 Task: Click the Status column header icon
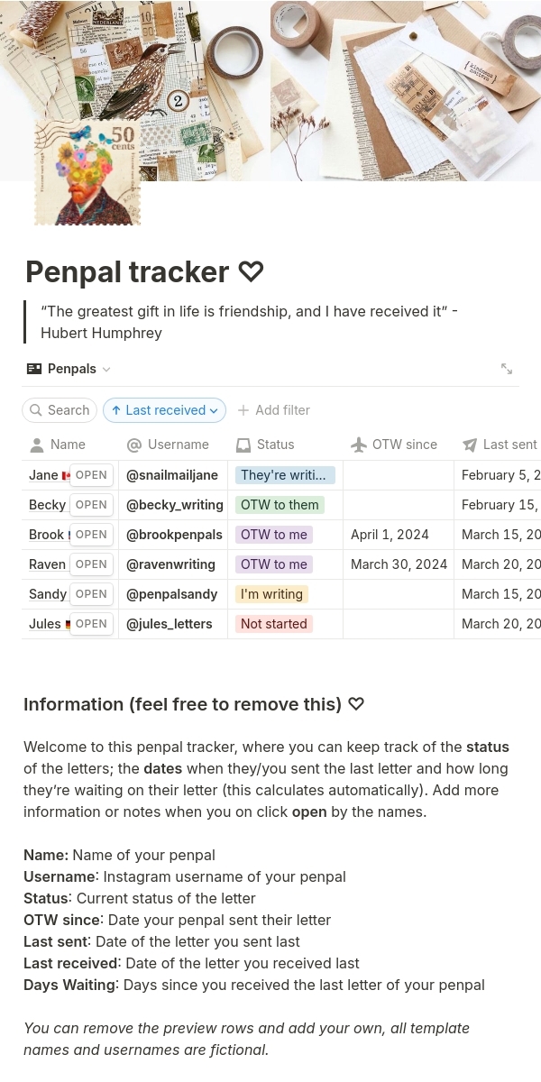[x=243, y=445]
